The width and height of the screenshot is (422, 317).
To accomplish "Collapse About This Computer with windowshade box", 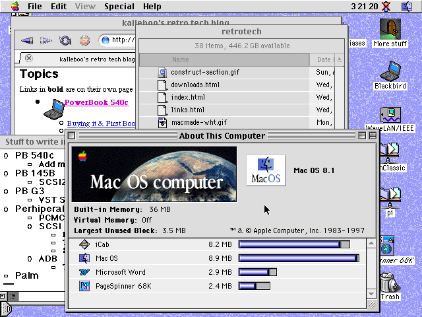I will click(x=373, y=135).
